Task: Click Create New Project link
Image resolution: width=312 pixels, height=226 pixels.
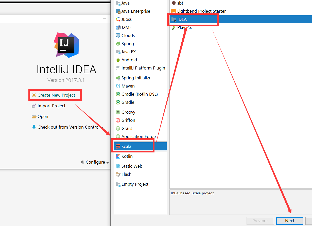Action: (x=54, y=95)
